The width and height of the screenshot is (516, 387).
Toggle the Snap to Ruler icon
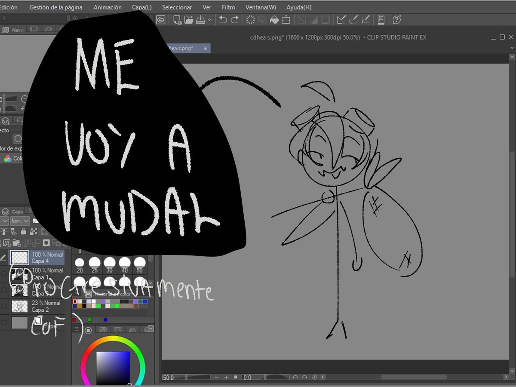pos(341,20)
